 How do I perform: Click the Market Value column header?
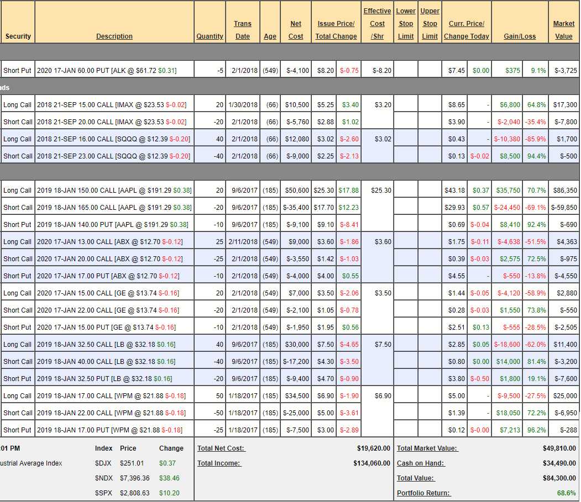[564, 30]
